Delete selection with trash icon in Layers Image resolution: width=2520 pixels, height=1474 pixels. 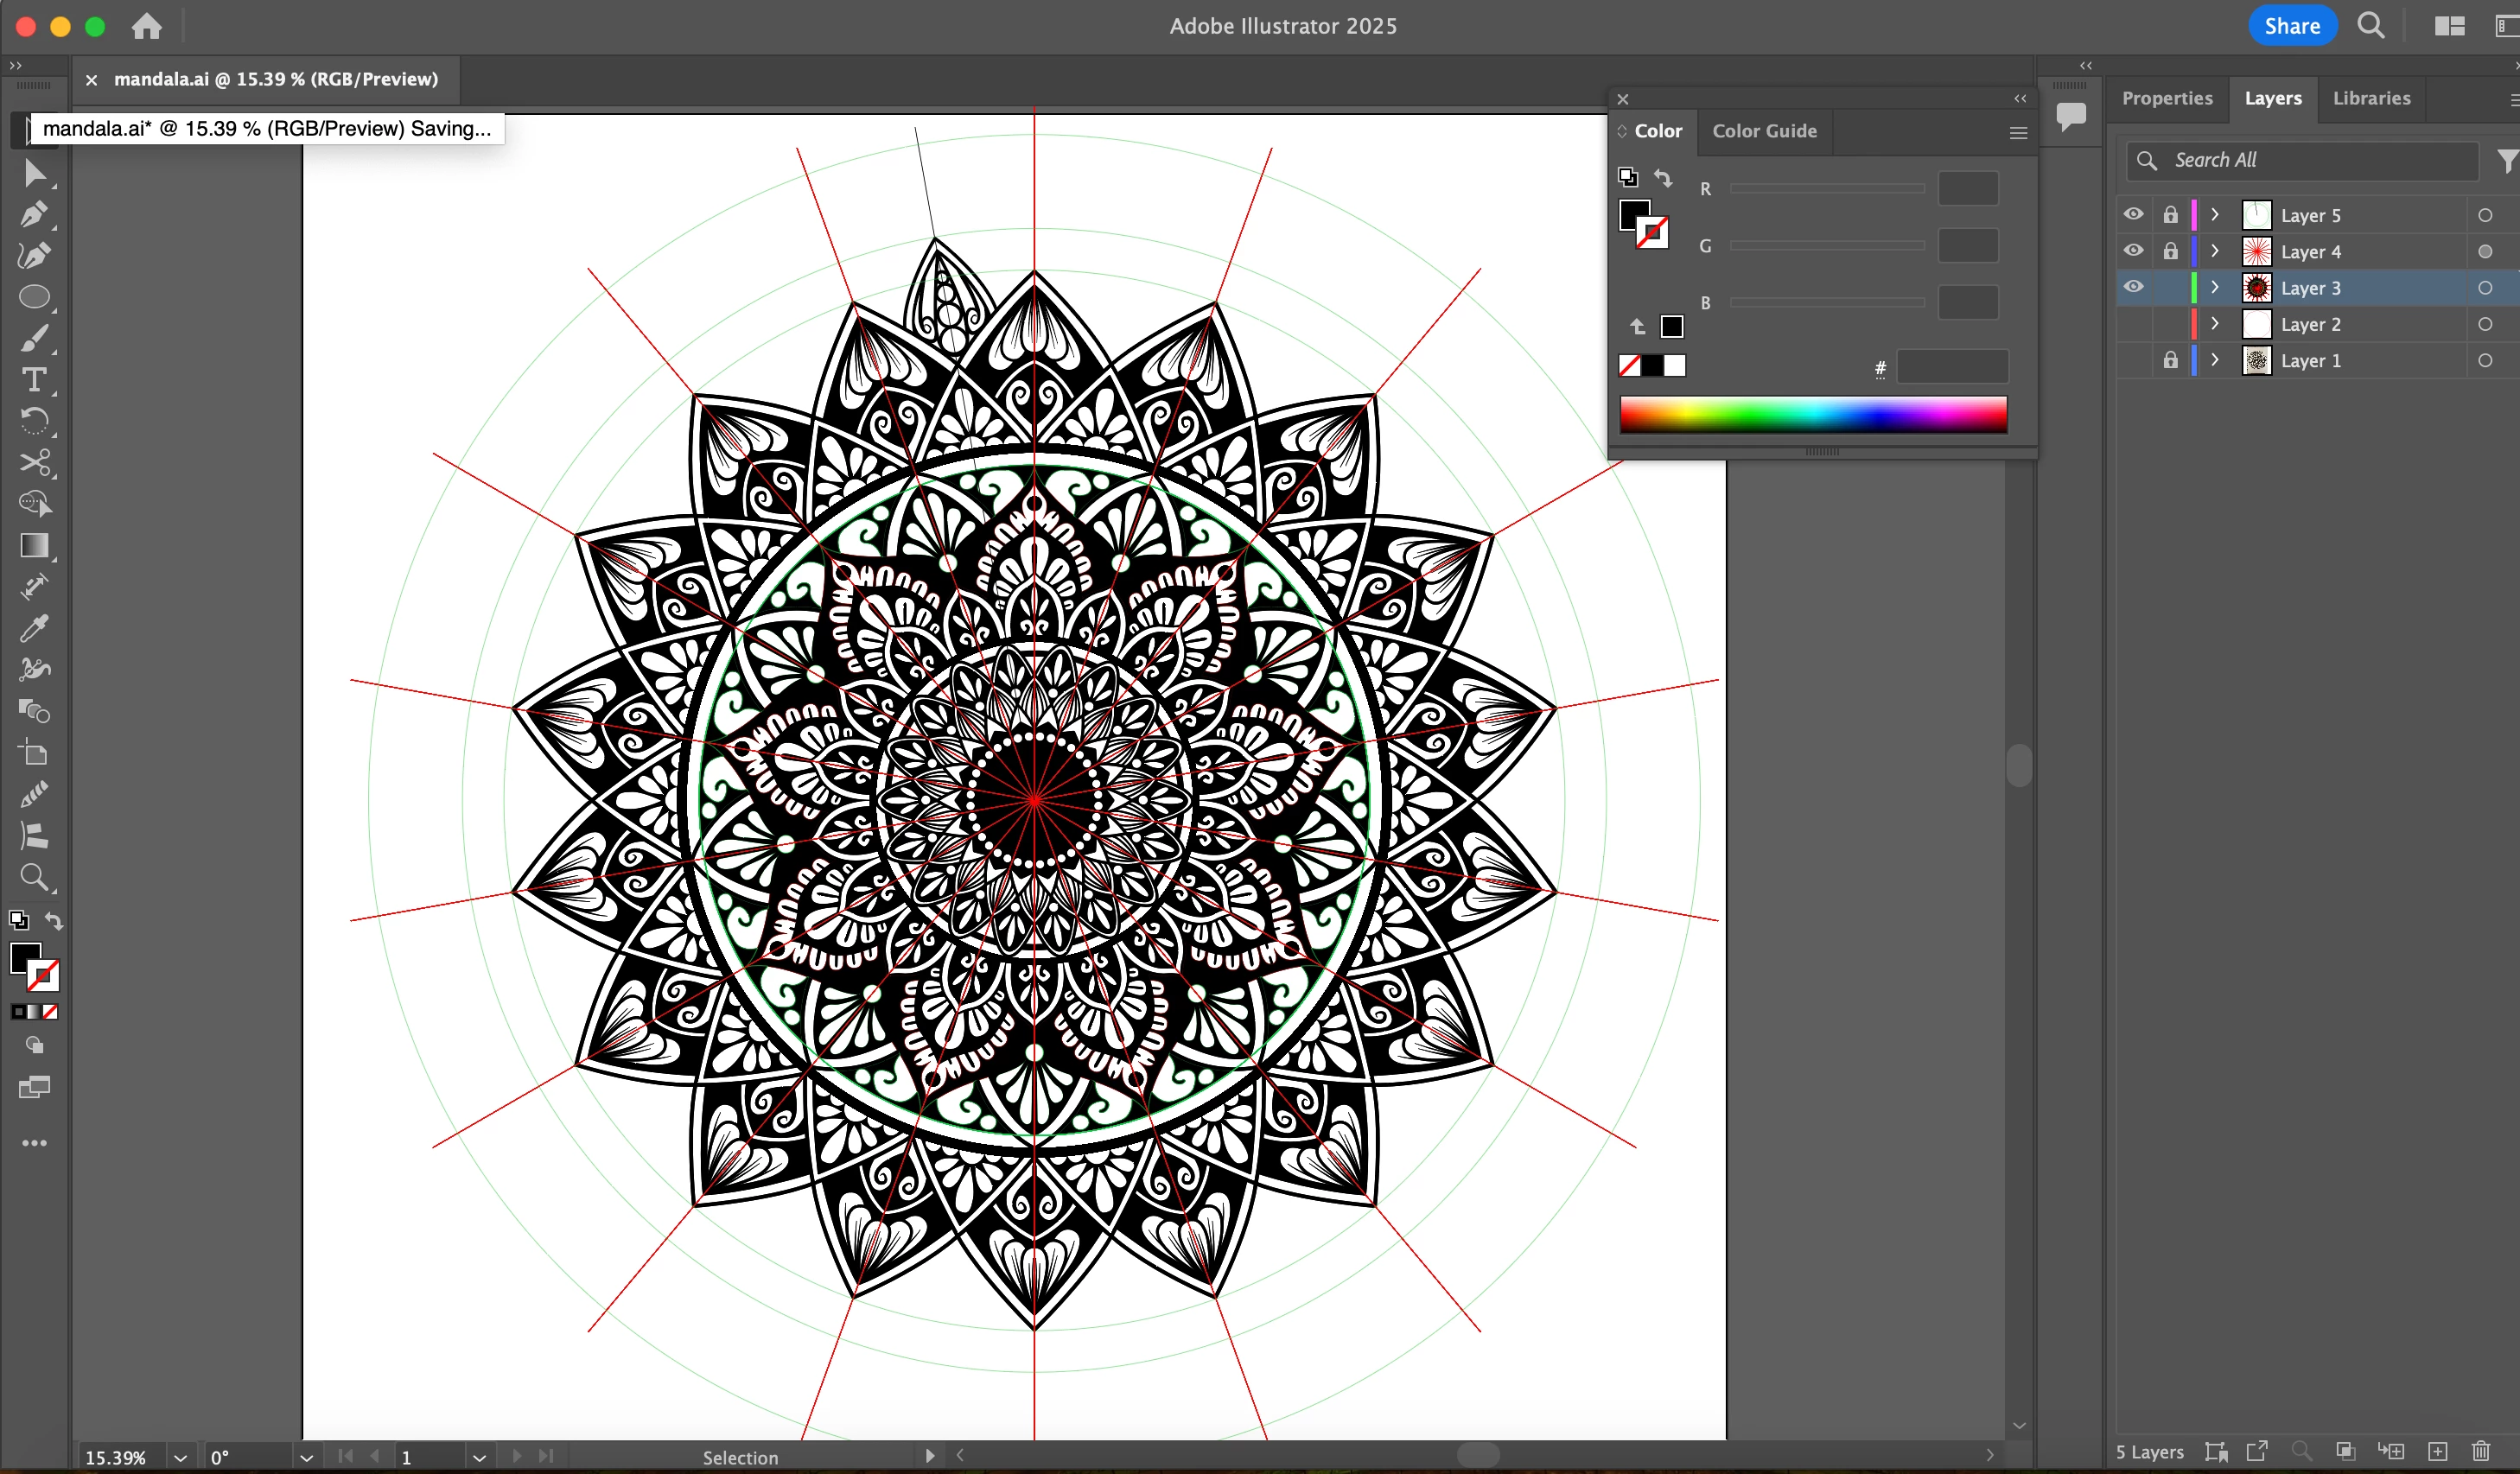click(x=2481, y=1451)
